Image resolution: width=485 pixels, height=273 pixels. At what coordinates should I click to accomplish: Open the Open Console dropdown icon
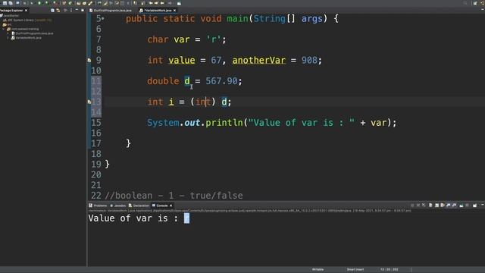(x=475, y=206)
